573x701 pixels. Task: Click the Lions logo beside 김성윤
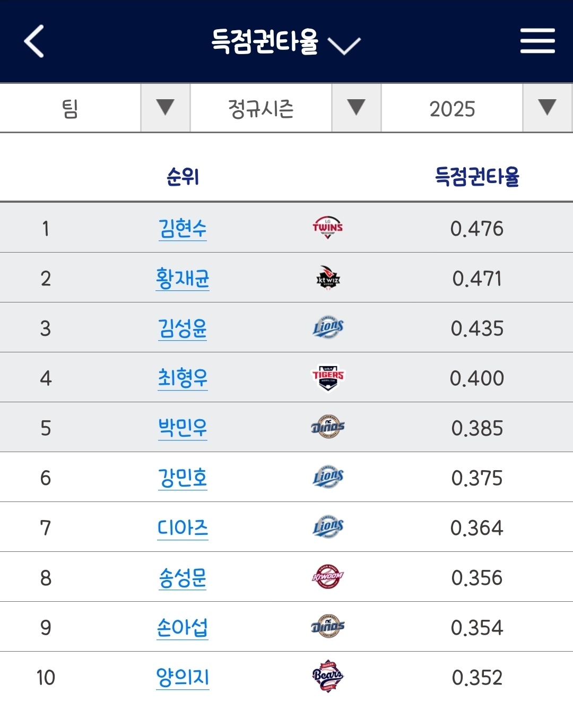pyautogui.click(x=328, y=328)
